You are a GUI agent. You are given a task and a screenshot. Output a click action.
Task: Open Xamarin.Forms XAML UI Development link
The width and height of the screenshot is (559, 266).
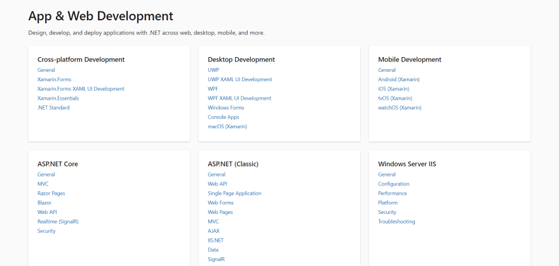click(81, 89)
